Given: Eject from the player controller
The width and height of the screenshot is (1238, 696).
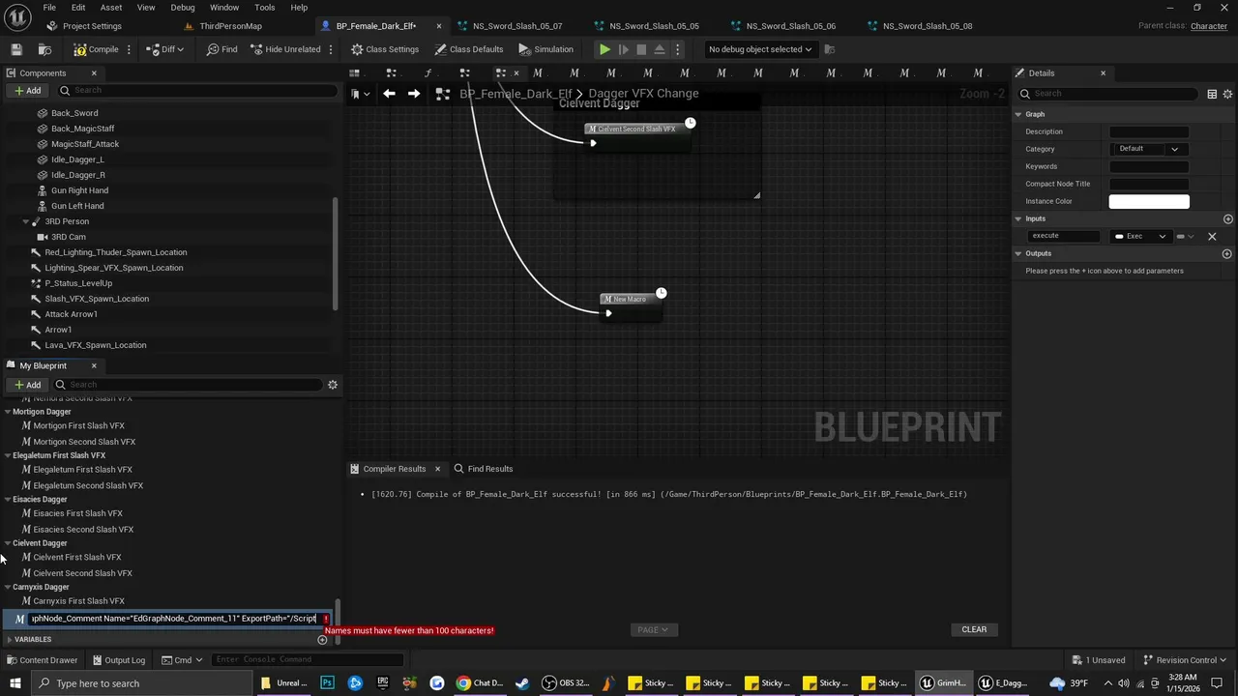Looking at the screenshot, I should pos(660,49).
